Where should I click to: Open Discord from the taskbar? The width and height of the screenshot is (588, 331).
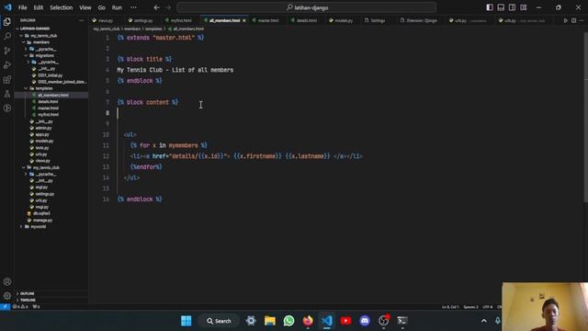365,321
